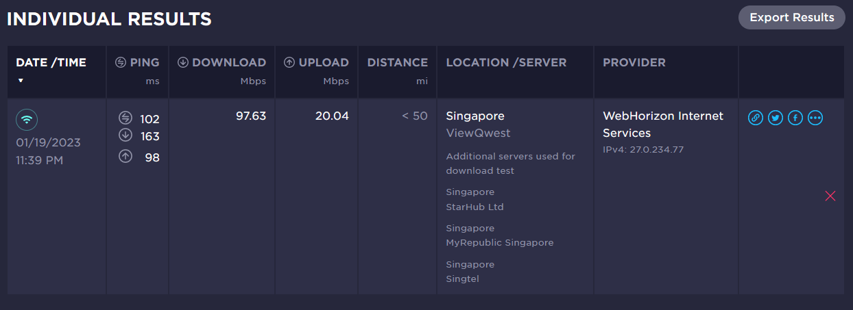The width and height of the screenshot is (853, 310).
Task: Click the upload header arrow icon
Action: [x=289, y=62]
